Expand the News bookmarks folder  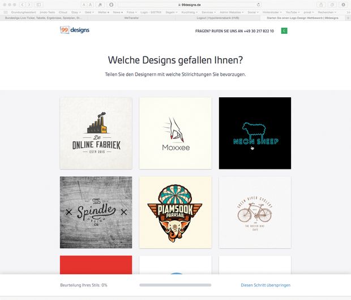click(x=118, y=12)
